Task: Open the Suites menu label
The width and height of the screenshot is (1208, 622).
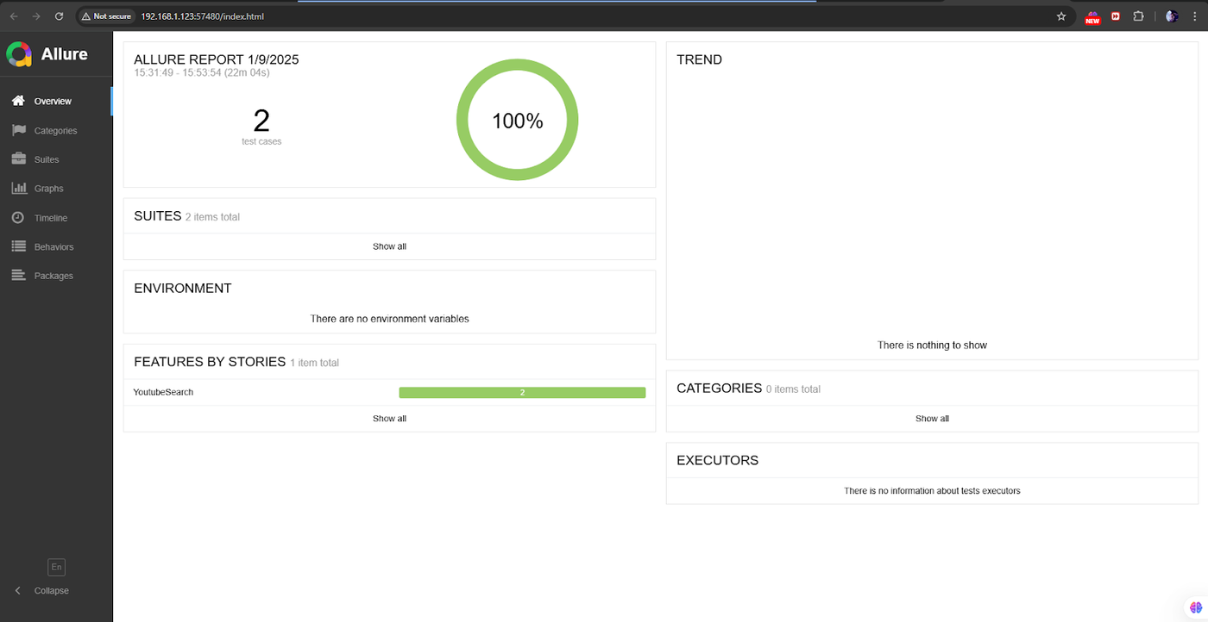Action: point(47,159)
